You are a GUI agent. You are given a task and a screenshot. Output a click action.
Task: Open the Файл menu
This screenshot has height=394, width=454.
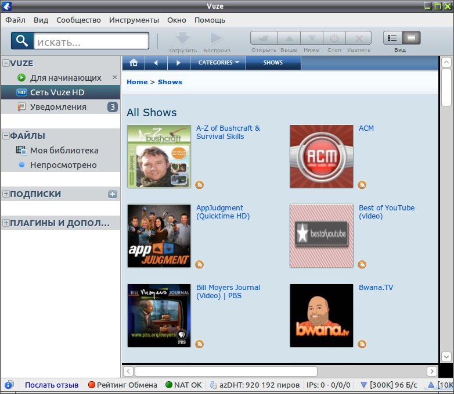[15, 20]
